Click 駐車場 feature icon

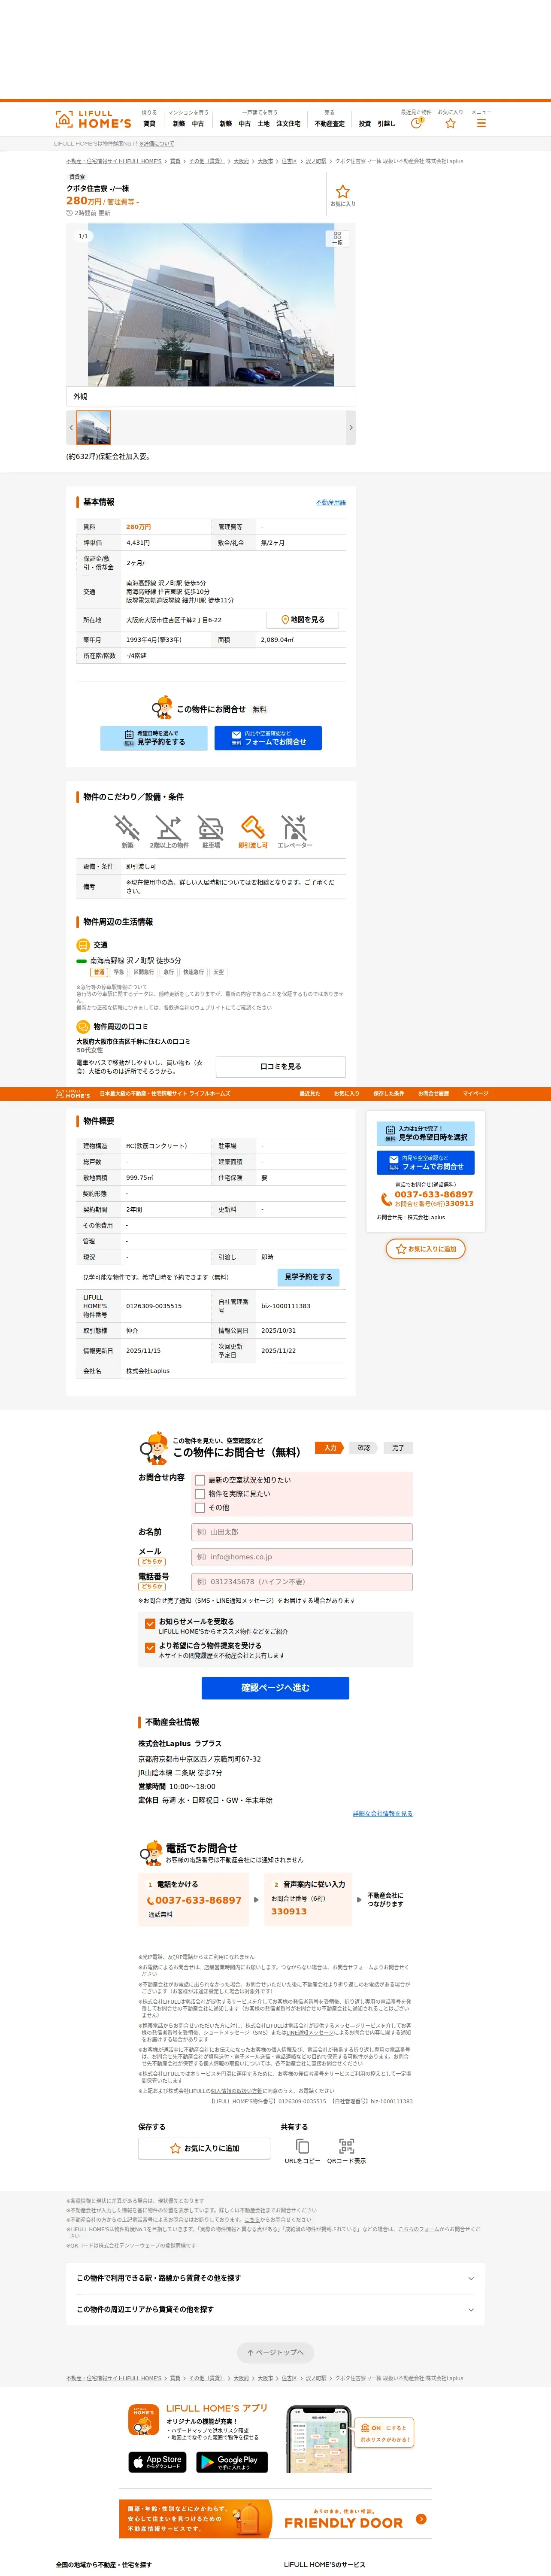click(x=211, y=832)
